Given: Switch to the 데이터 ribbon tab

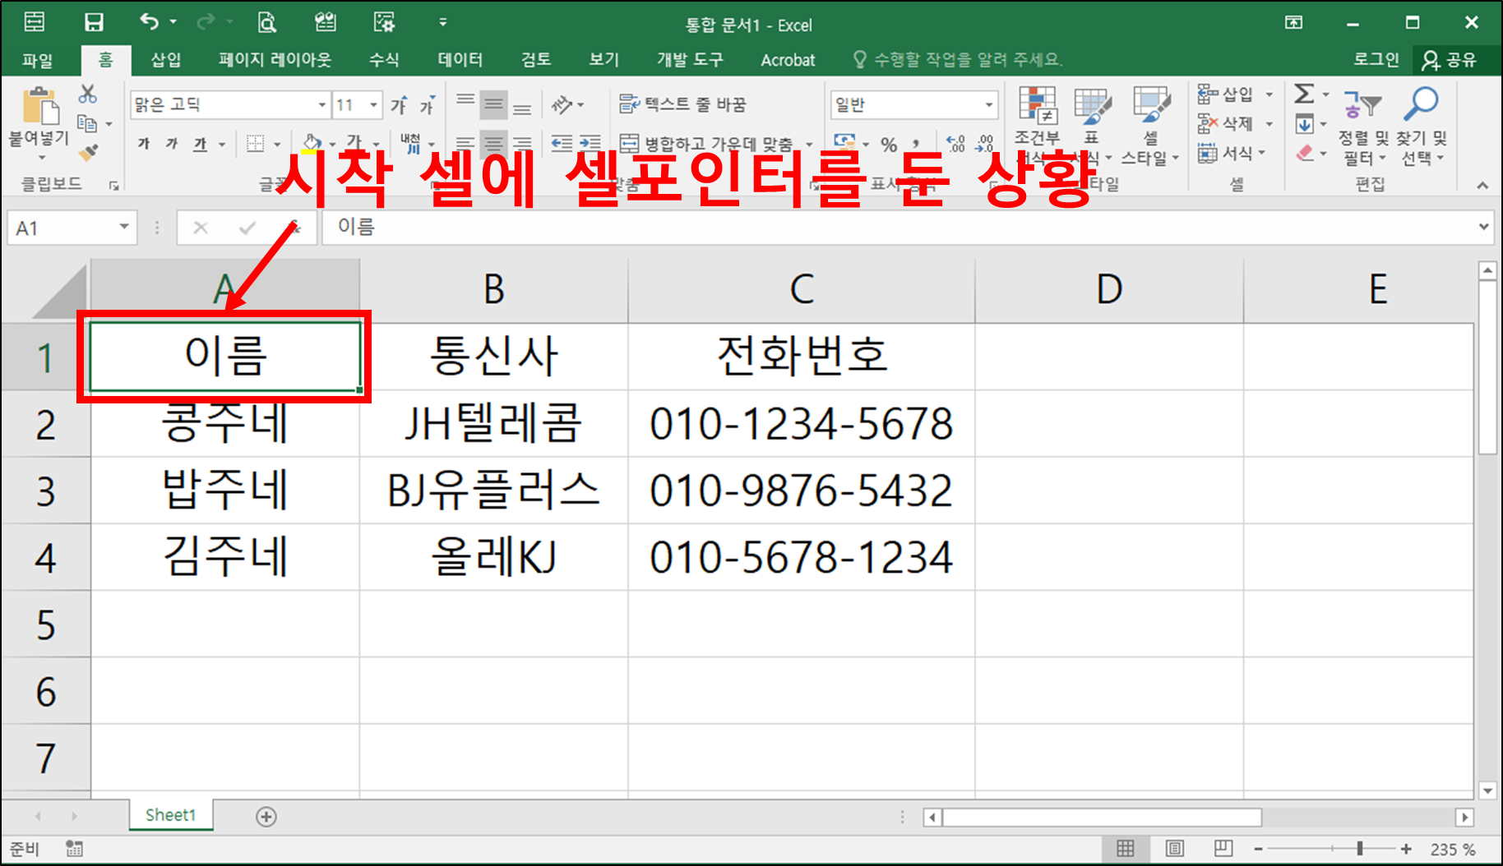Looking at the screenshot, I should pyautogui.click(x=460, y=59).
